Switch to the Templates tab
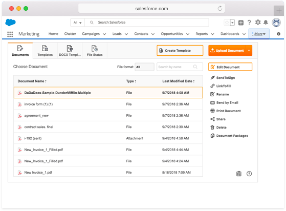 [x=45, y=51]
